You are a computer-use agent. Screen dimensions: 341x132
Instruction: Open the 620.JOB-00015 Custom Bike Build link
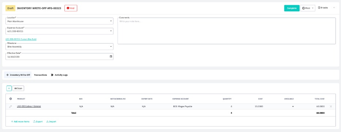point(21,39)
